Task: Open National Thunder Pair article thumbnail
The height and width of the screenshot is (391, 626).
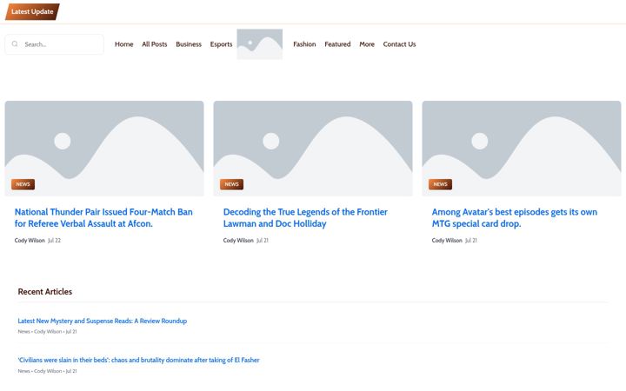Action: [104, 148]
